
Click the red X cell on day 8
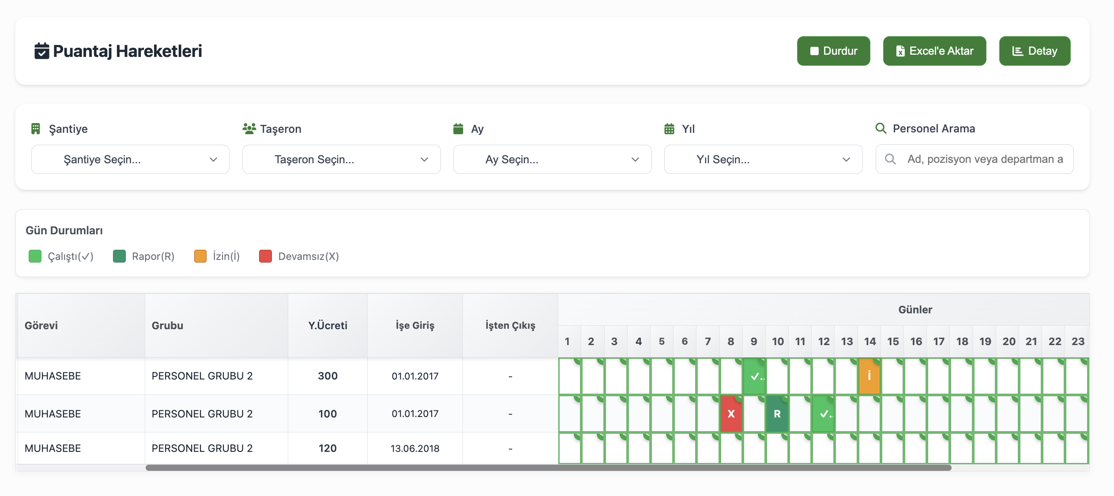coord(731,414)
